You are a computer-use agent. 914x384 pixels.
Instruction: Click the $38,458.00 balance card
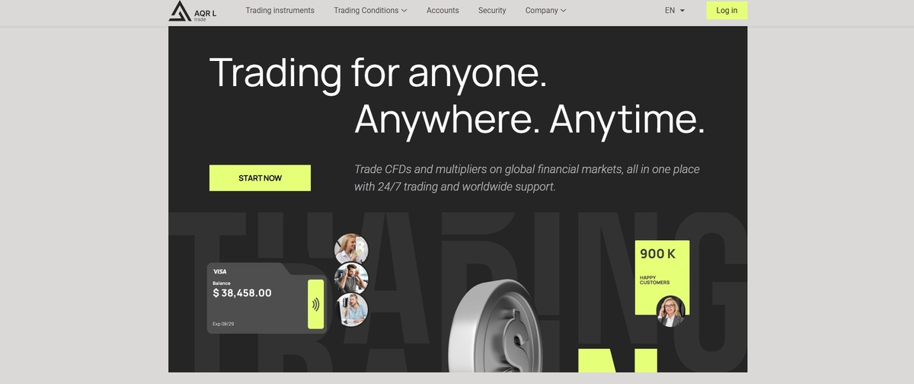267,298
